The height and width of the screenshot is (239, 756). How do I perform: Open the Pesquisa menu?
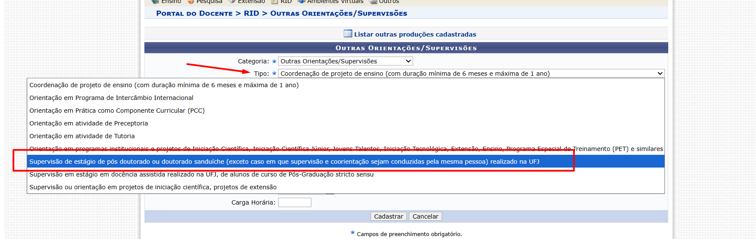[x=205, y=2]
